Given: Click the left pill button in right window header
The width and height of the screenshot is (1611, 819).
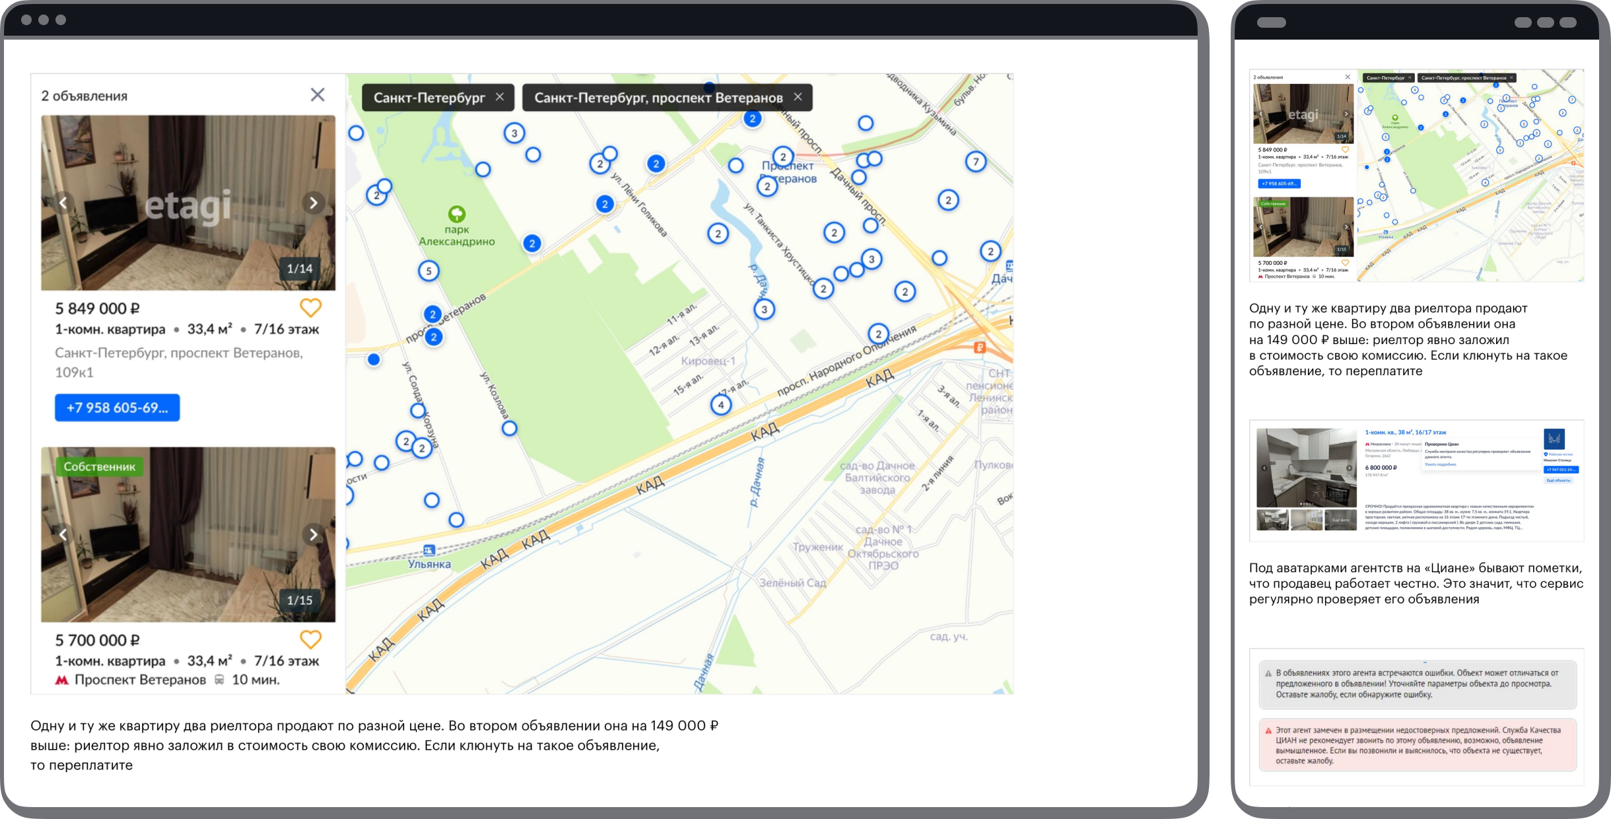Looking at the screenshot, I should pos(1271,22).
